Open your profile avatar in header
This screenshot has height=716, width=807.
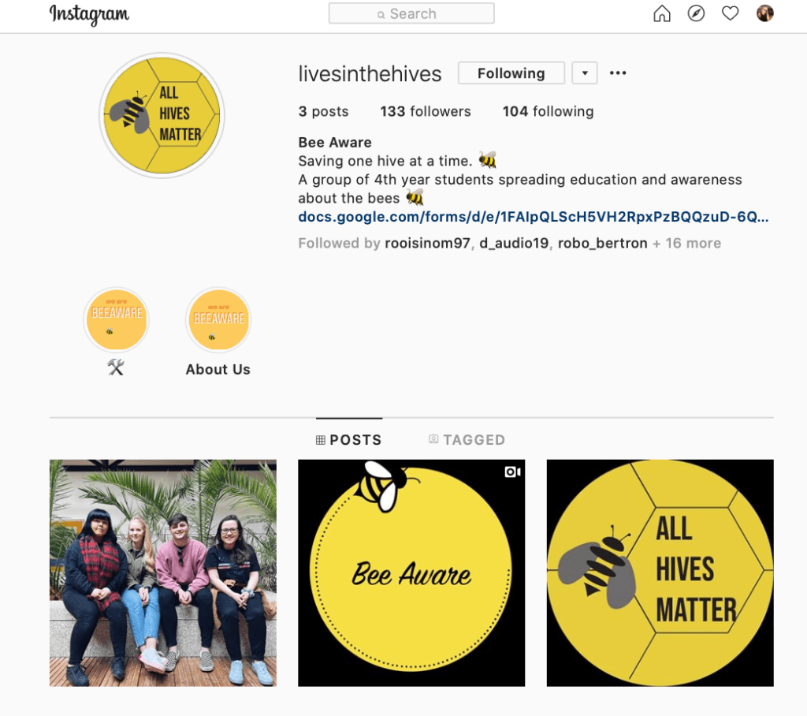click(764, 13)
